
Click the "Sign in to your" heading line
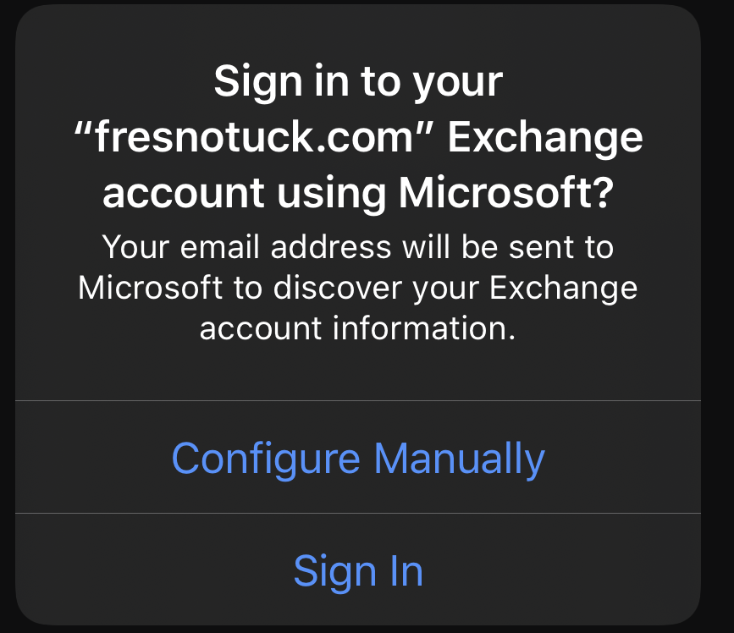pos(358,82)
